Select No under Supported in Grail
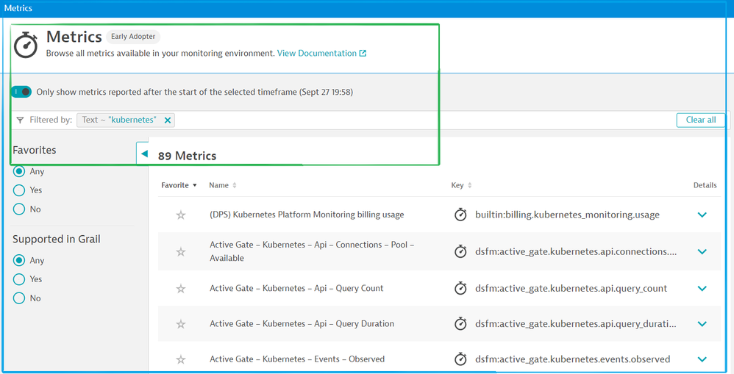The image size is (734, 374). (x=19, y=298)
